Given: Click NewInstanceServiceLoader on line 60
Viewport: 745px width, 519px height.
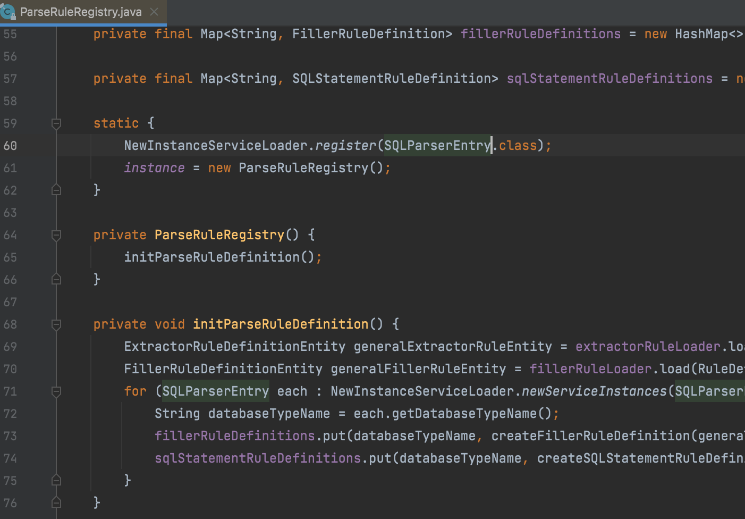Looking at the screenshot, I should point(216,146).
